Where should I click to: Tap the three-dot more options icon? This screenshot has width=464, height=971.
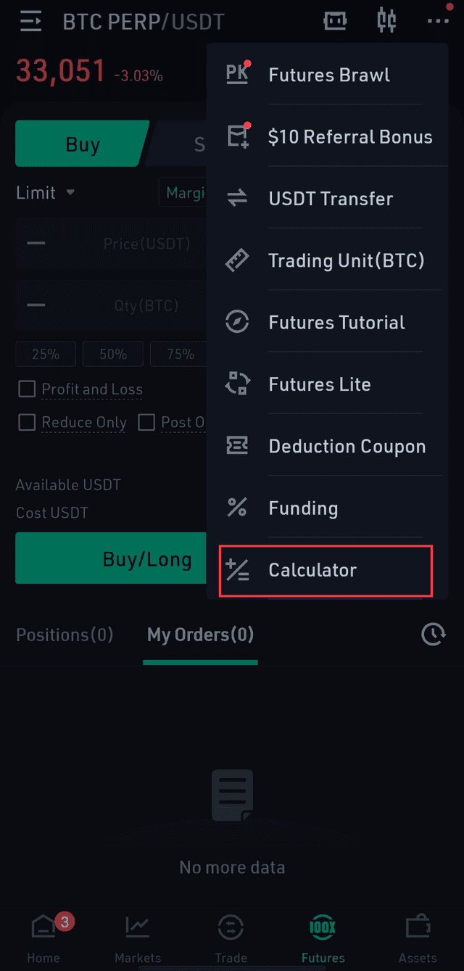438,21
